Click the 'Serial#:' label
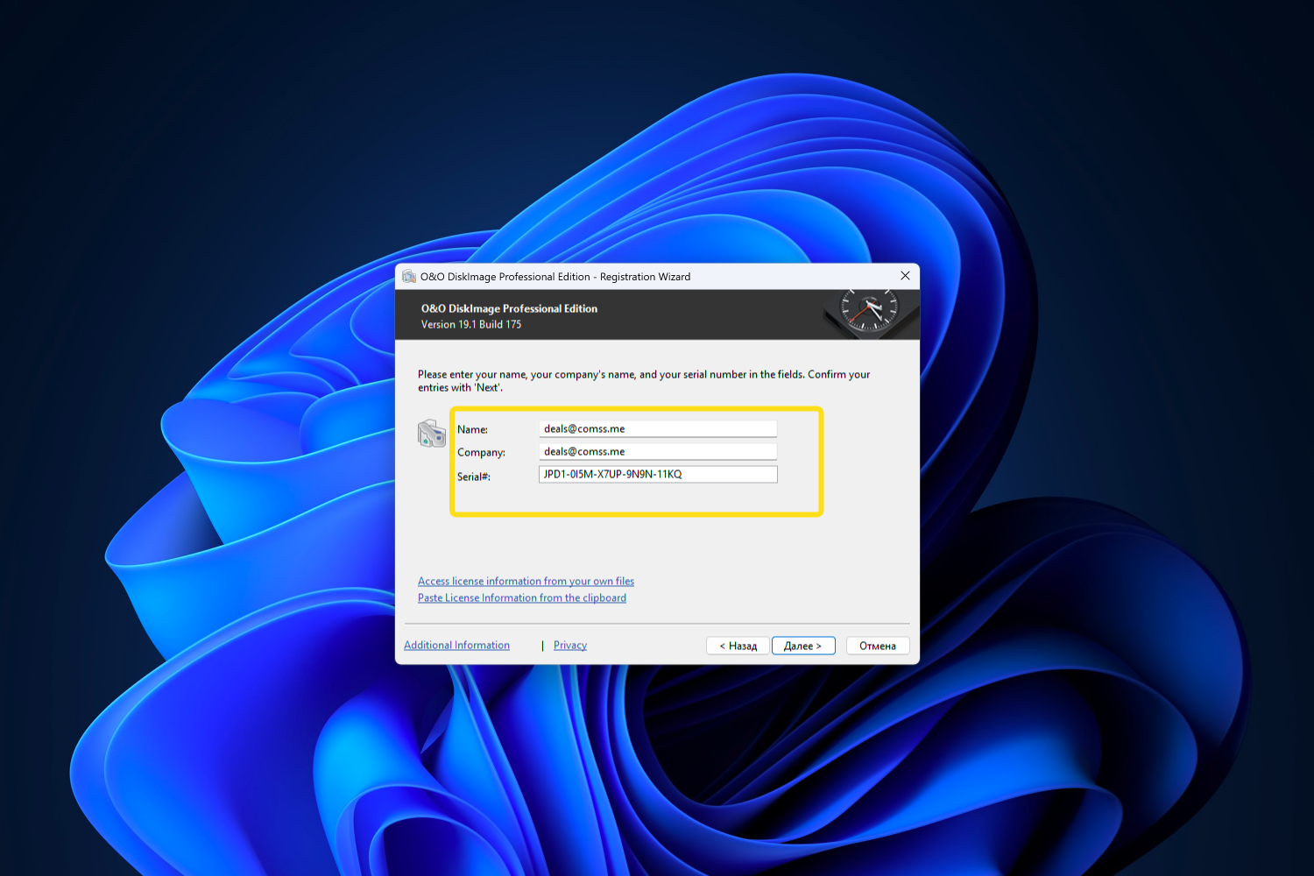1314x876 pixels. click(x=474, y=477)
